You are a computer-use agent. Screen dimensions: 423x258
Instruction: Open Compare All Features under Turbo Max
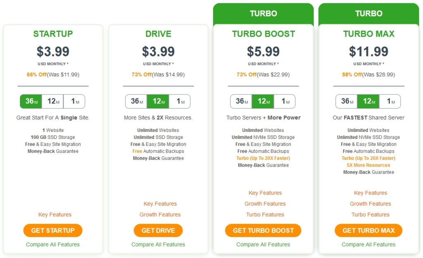coord(368,244)
